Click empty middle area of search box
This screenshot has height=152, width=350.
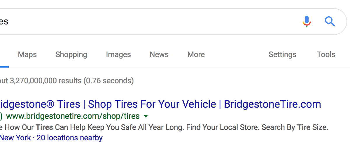(x=152, y=22)
